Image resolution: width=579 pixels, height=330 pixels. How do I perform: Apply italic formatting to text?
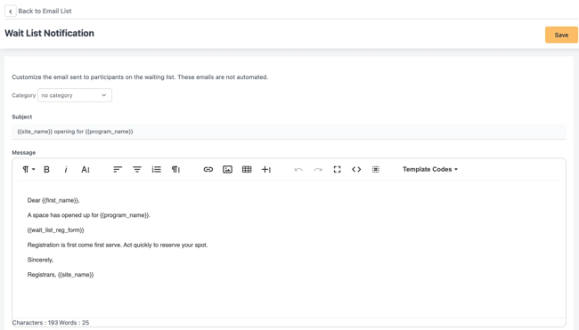click(66, 169)
